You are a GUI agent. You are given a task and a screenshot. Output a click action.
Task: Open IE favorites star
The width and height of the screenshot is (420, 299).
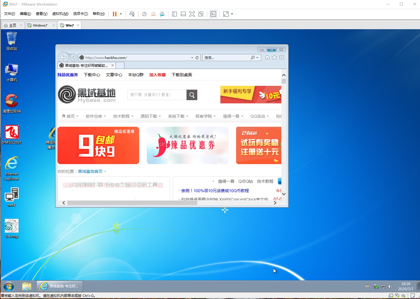[x=274, y=58]
